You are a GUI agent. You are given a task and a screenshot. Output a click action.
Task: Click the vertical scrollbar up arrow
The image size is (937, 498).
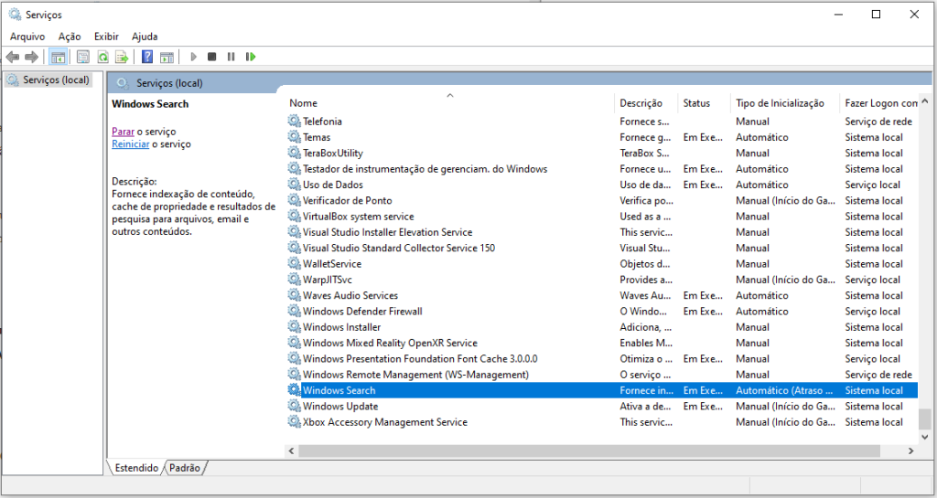925,102
